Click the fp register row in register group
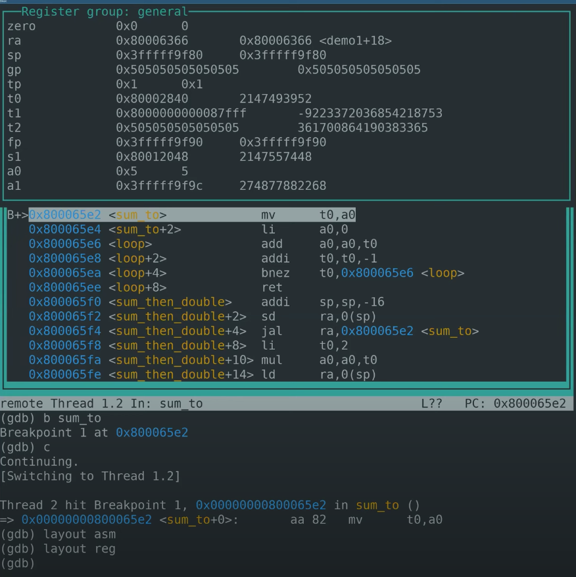 tap(164, 142)
